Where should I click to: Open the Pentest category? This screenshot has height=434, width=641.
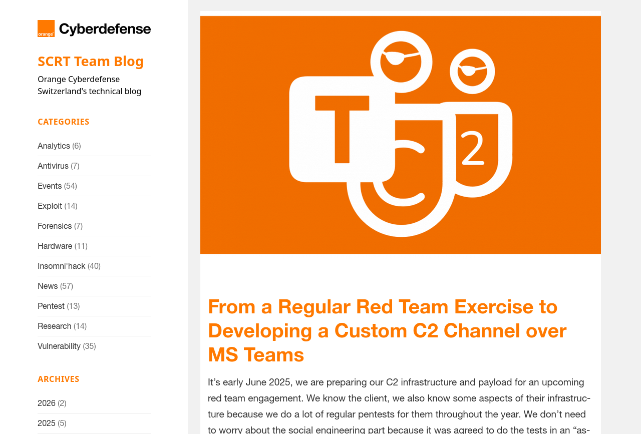pyautogui.click(x=51, y=306)
